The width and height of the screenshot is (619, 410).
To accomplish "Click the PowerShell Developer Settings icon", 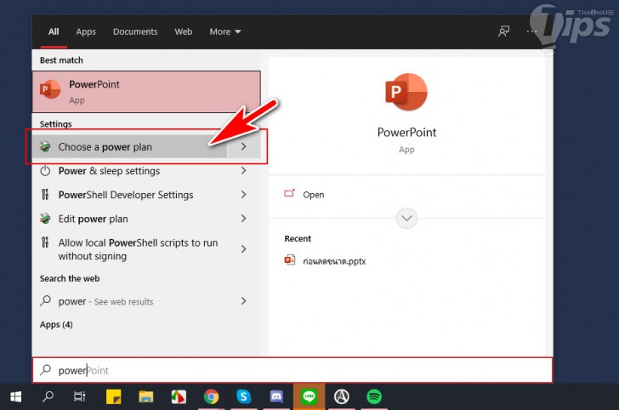I will coord(45,195).
